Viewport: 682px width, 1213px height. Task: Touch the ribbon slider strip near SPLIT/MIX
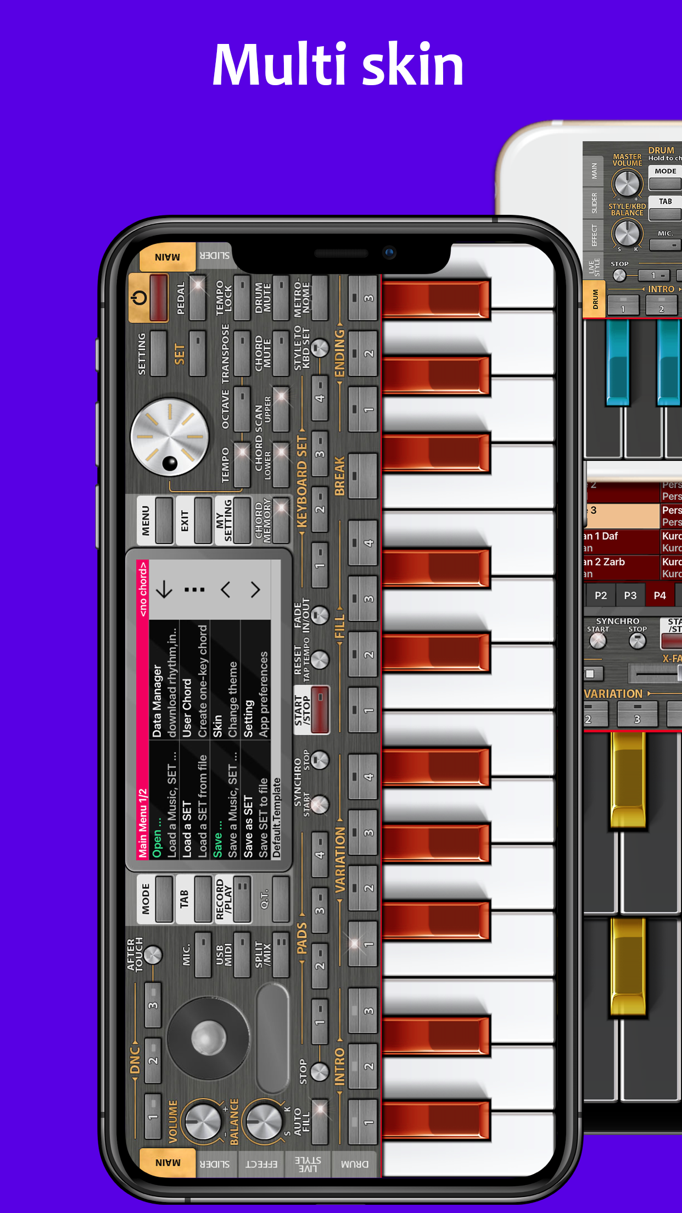pyautogui.click(x=272, y=1038)
